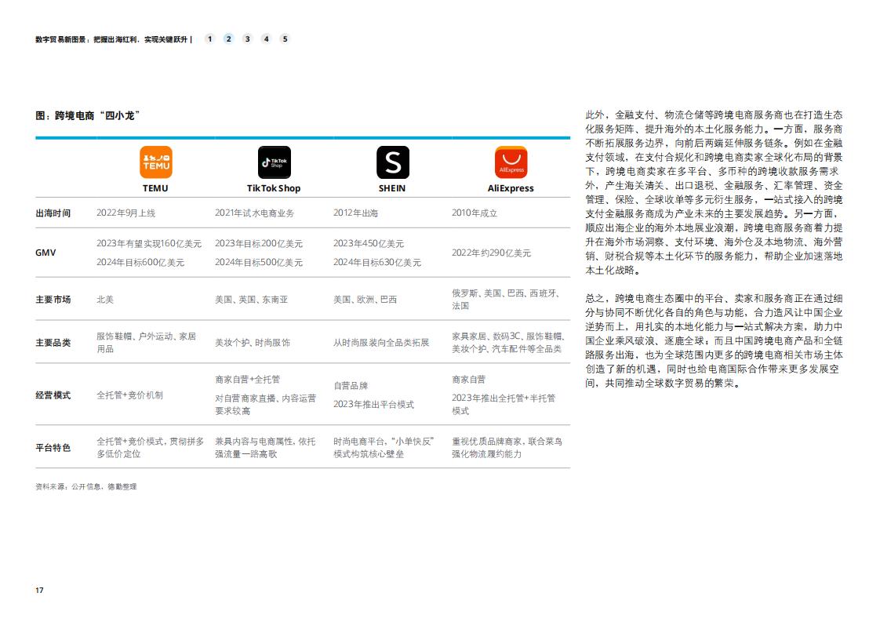Click 2024年目标600亿美元 cell

(140, 262)
